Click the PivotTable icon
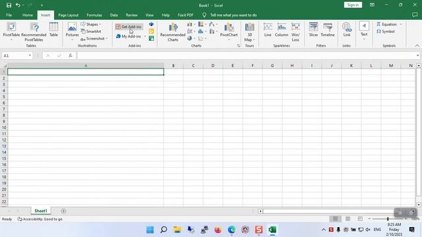422x237 pixels. pos(11,27)
